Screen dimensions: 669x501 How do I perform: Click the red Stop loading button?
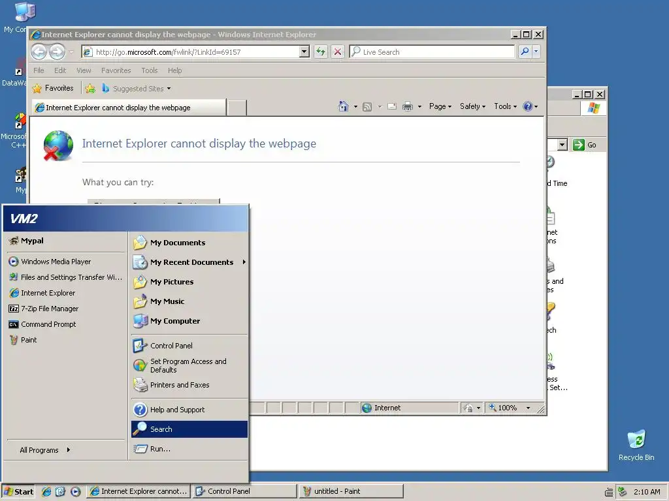338,52
